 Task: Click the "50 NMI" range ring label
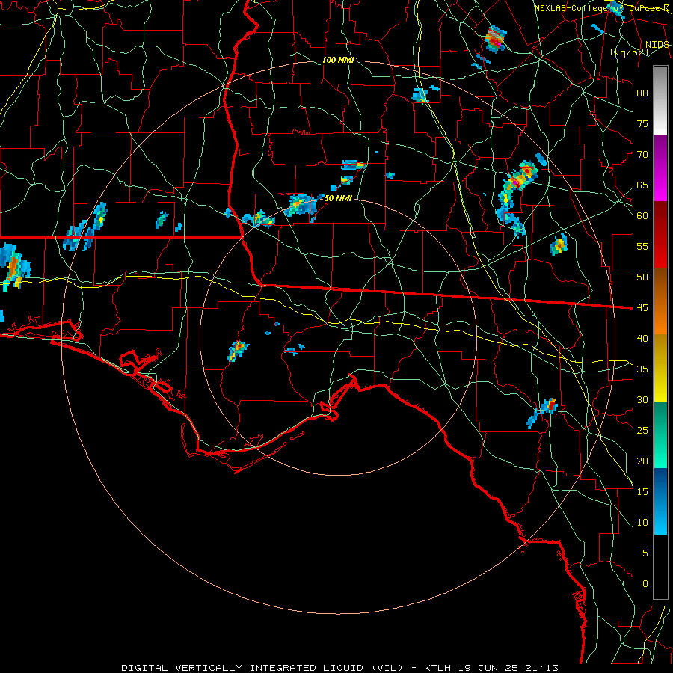338,198
